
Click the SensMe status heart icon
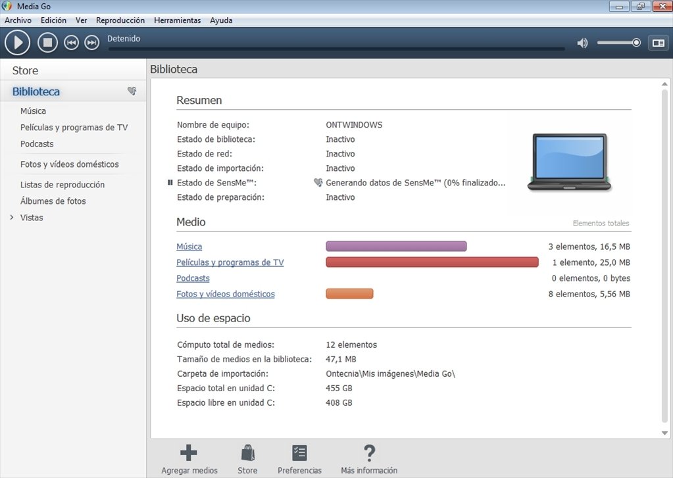318,182
